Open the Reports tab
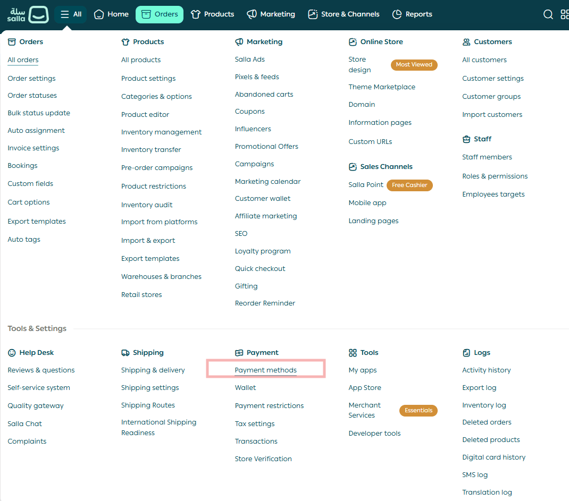Viewport: 569px width, 501px height. coord(412,14)
